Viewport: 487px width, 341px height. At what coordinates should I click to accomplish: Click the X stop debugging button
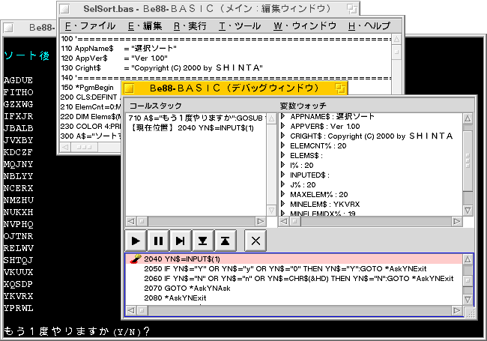pos(255,241)
